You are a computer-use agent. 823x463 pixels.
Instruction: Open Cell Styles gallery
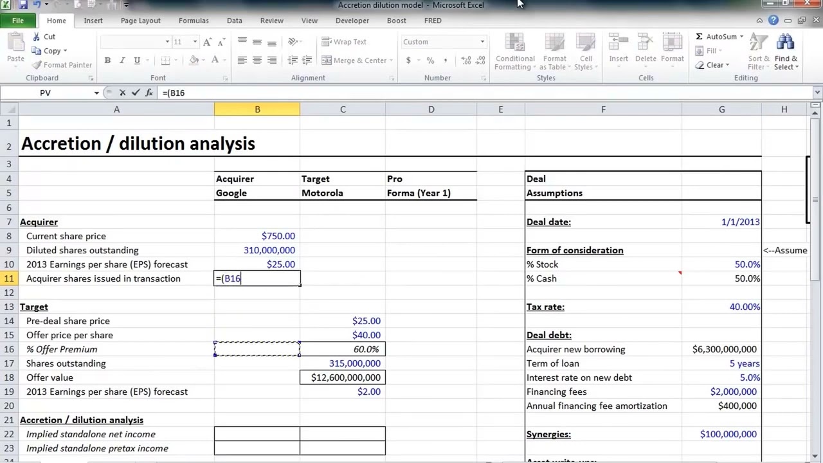585,51
